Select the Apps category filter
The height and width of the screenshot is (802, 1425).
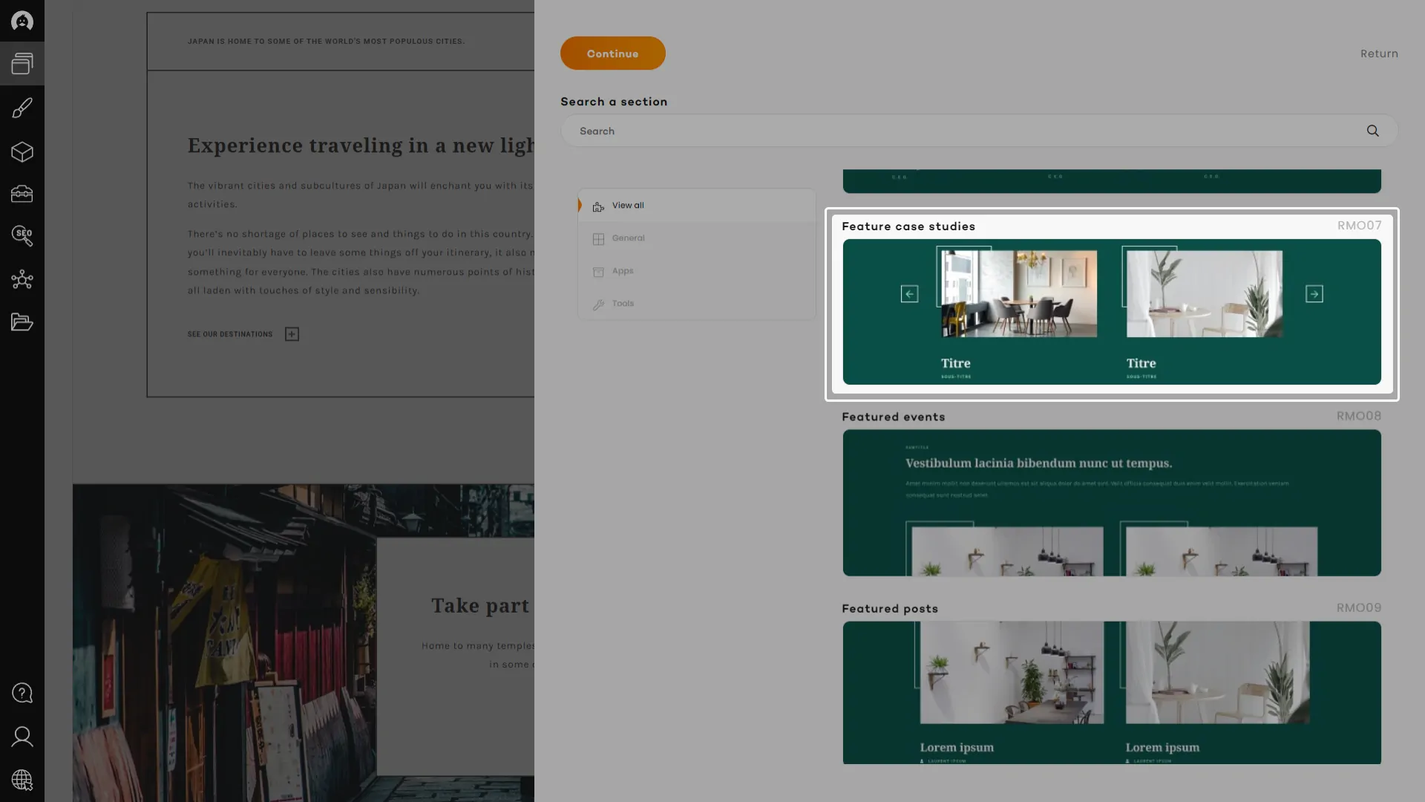(x=622, y=271)
